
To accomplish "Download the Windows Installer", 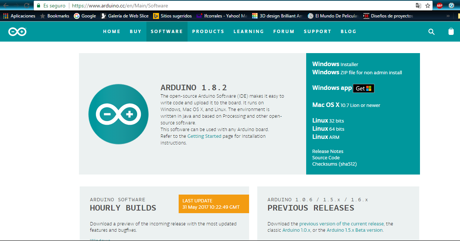I will click(335, 64).
